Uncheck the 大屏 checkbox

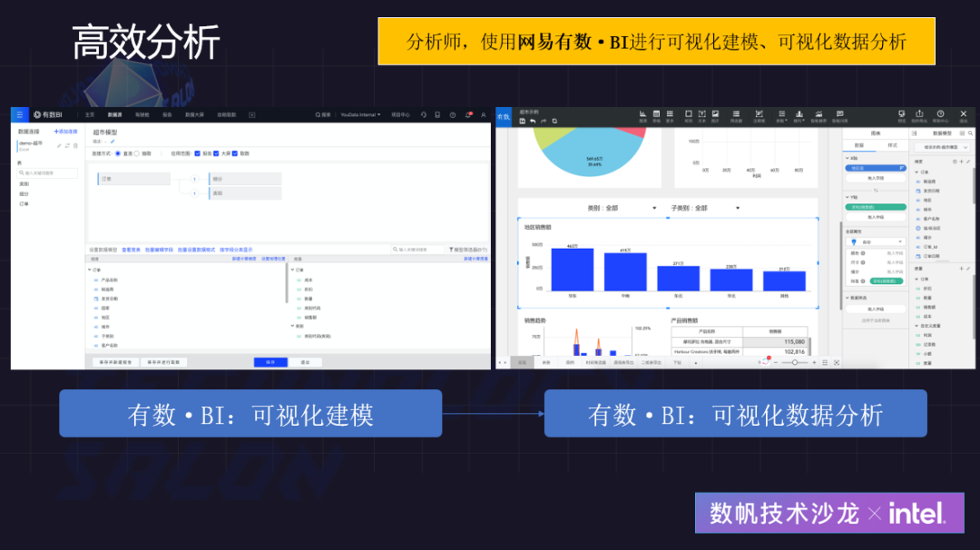coord(216,153)
